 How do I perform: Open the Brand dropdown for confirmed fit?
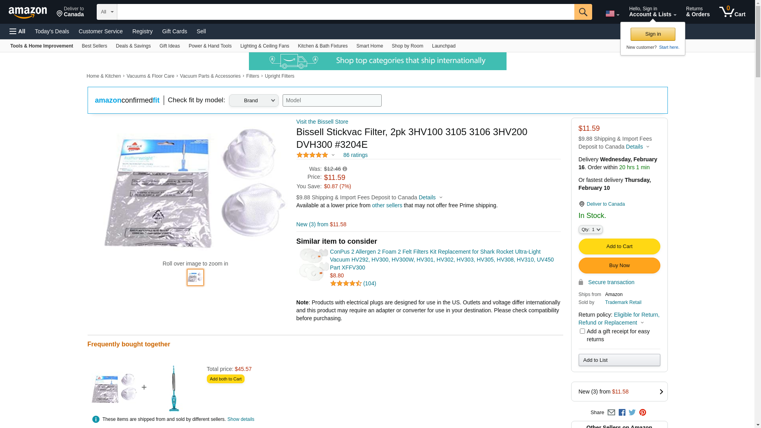point(254,101)
